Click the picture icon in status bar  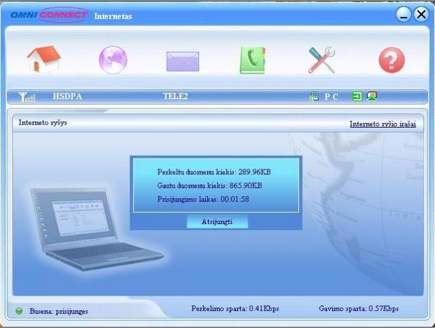pos(372,96)
